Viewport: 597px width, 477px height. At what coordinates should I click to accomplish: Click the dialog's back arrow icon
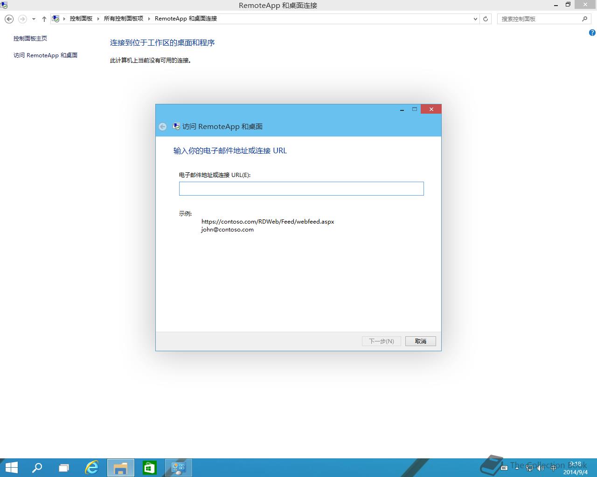coord(162,127)
